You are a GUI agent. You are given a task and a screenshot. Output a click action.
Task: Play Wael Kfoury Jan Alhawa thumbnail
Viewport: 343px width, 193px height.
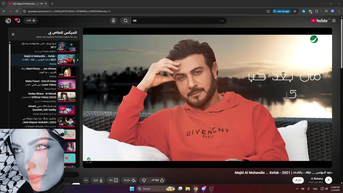click(66, 72)
